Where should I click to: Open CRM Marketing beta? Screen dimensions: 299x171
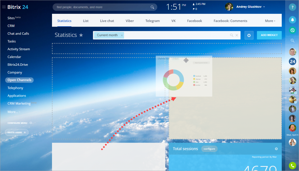22,103
